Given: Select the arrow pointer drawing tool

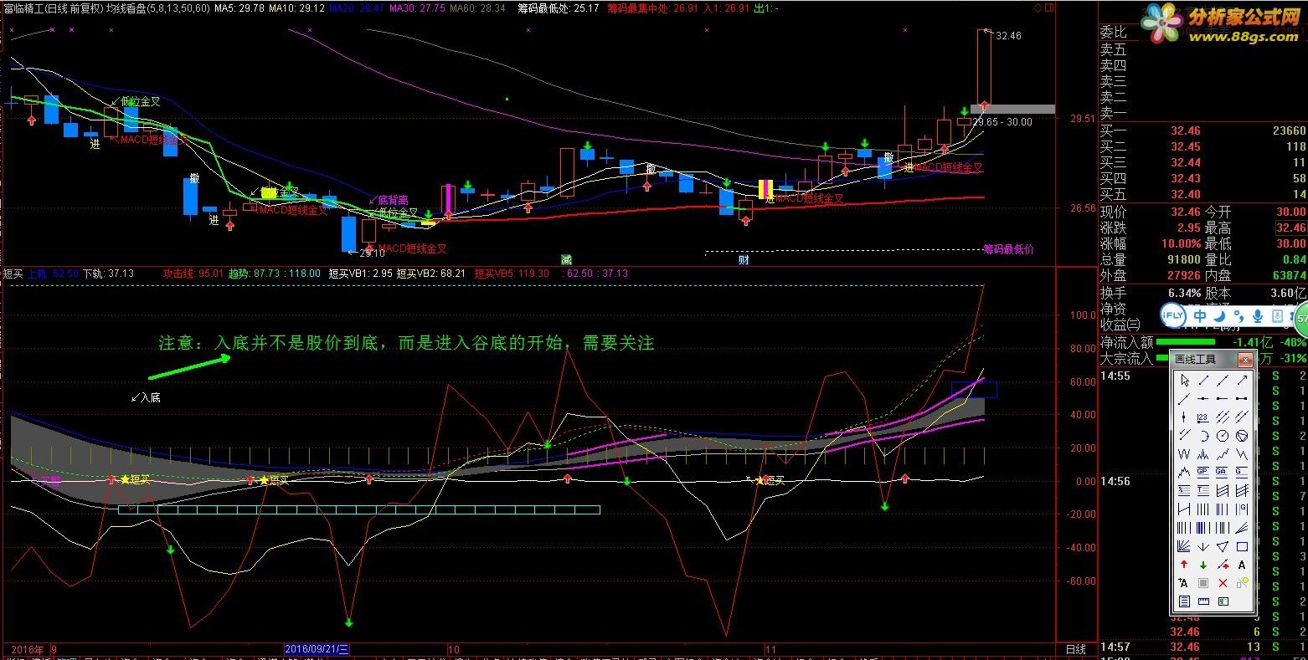Looking at the screenshot, I should tap(1184, 381).
